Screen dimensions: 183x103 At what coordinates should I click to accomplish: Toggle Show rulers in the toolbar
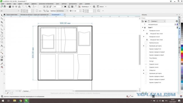[69, 7]
